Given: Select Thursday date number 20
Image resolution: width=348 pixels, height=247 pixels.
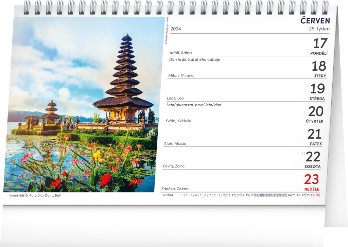Looking at the screenshot, I should 316,111.
